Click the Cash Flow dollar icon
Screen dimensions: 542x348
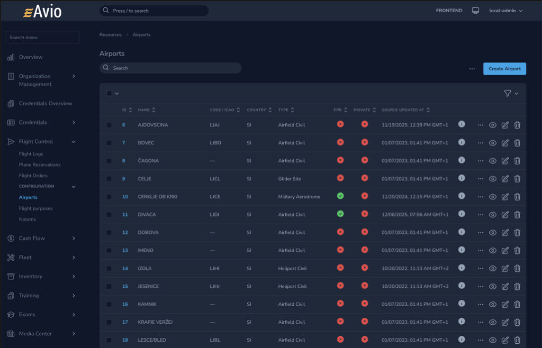click(x=11, y=238)
